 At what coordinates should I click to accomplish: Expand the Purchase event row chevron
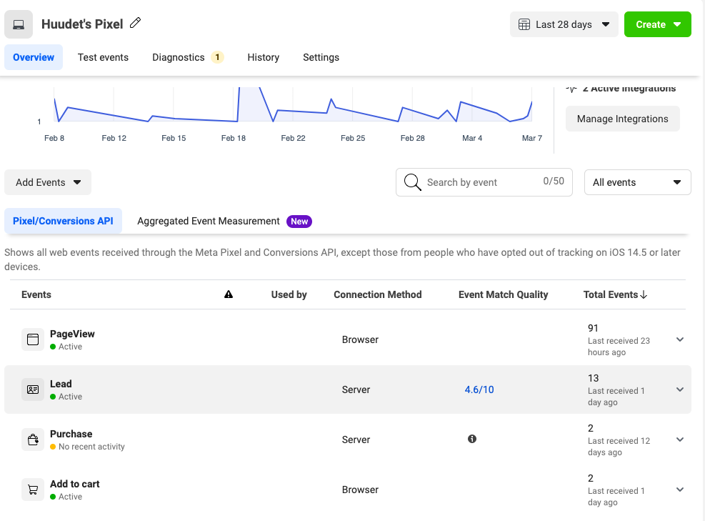(680, 440)
